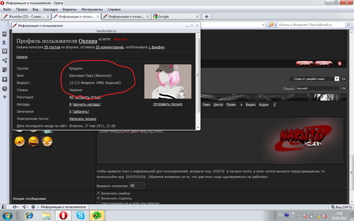
Task: Open the Opera Unite panel in sidebar
Action: click(5, 60)
